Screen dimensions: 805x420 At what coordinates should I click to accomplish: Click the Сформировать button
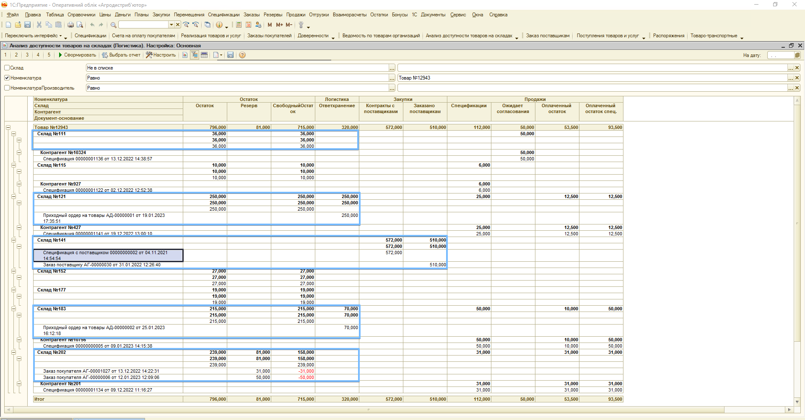point(77,55)
